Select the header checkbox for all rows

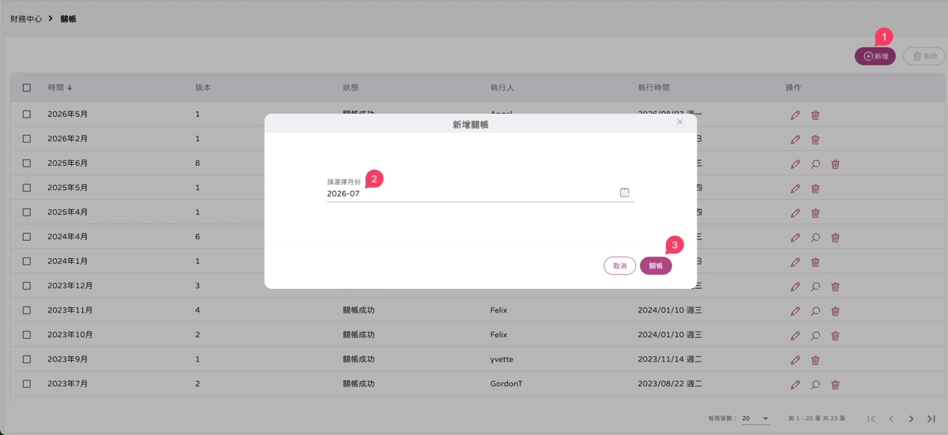(x=27, y=88)
